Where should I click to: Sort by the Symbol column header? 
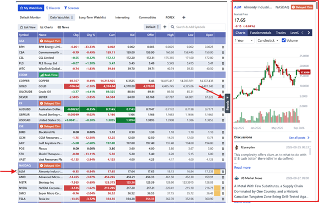pyautogui.click(x=28, y=35)
